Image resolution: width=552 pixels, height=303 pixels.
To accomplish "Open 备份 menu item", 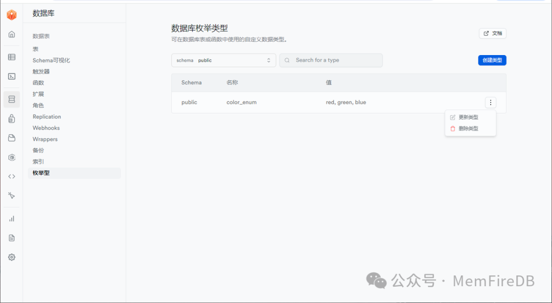I will (38, 150).
